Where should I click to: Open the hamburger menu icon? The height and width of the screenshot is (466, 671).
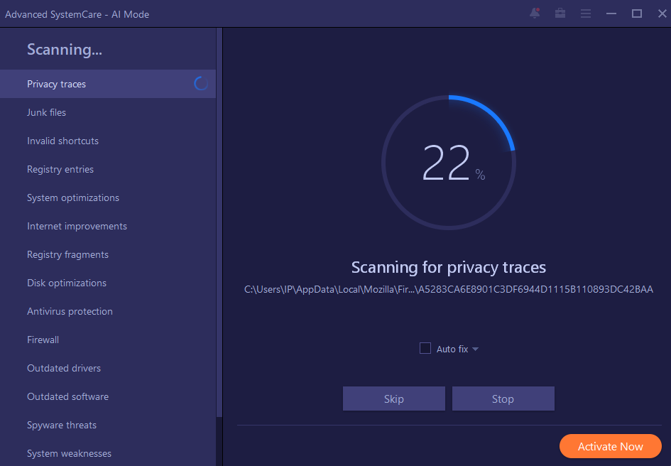[x=585, y=13]
